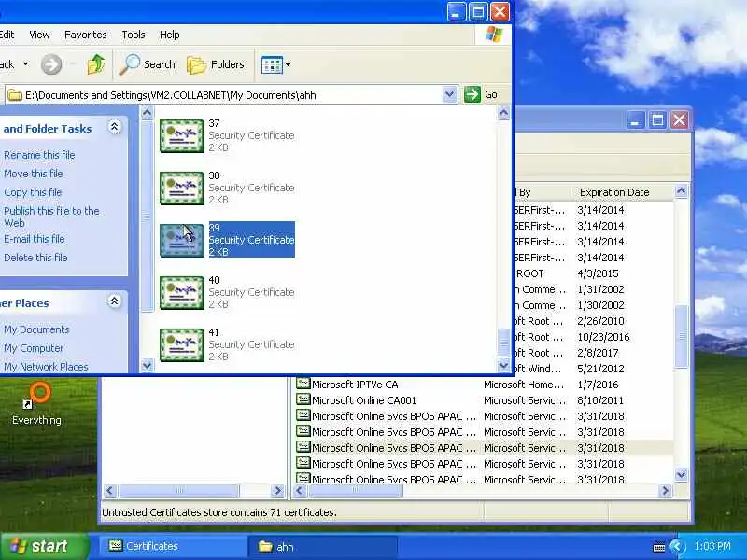
Task: Click the file list scroll up arrow
Action: tap(504, 113)
